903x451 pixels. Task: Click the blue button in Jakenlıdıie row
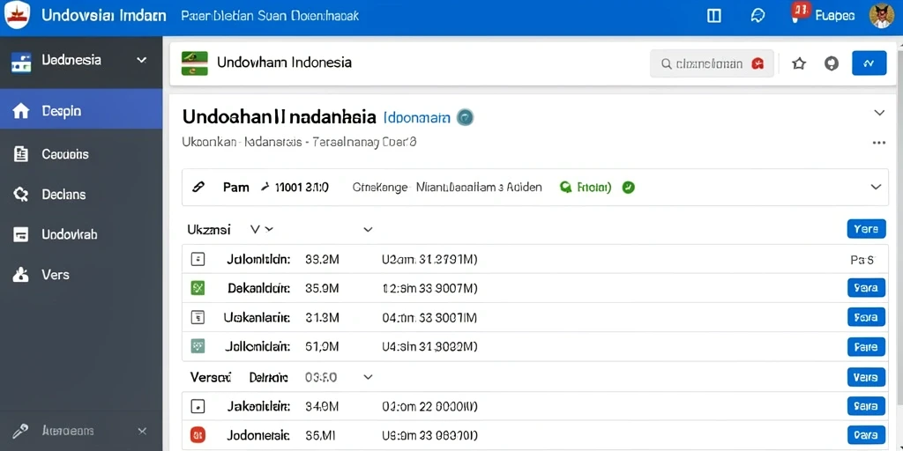[866, 406]
